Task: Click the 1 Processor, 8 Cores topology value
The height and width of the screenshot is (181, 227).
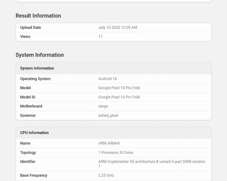Action: point(116,153)
